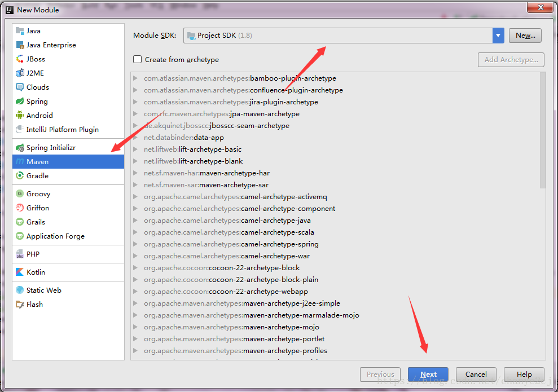Open the Module SDK dropdown arrow
Screen dimensions: 558x392
coord(498,36)
